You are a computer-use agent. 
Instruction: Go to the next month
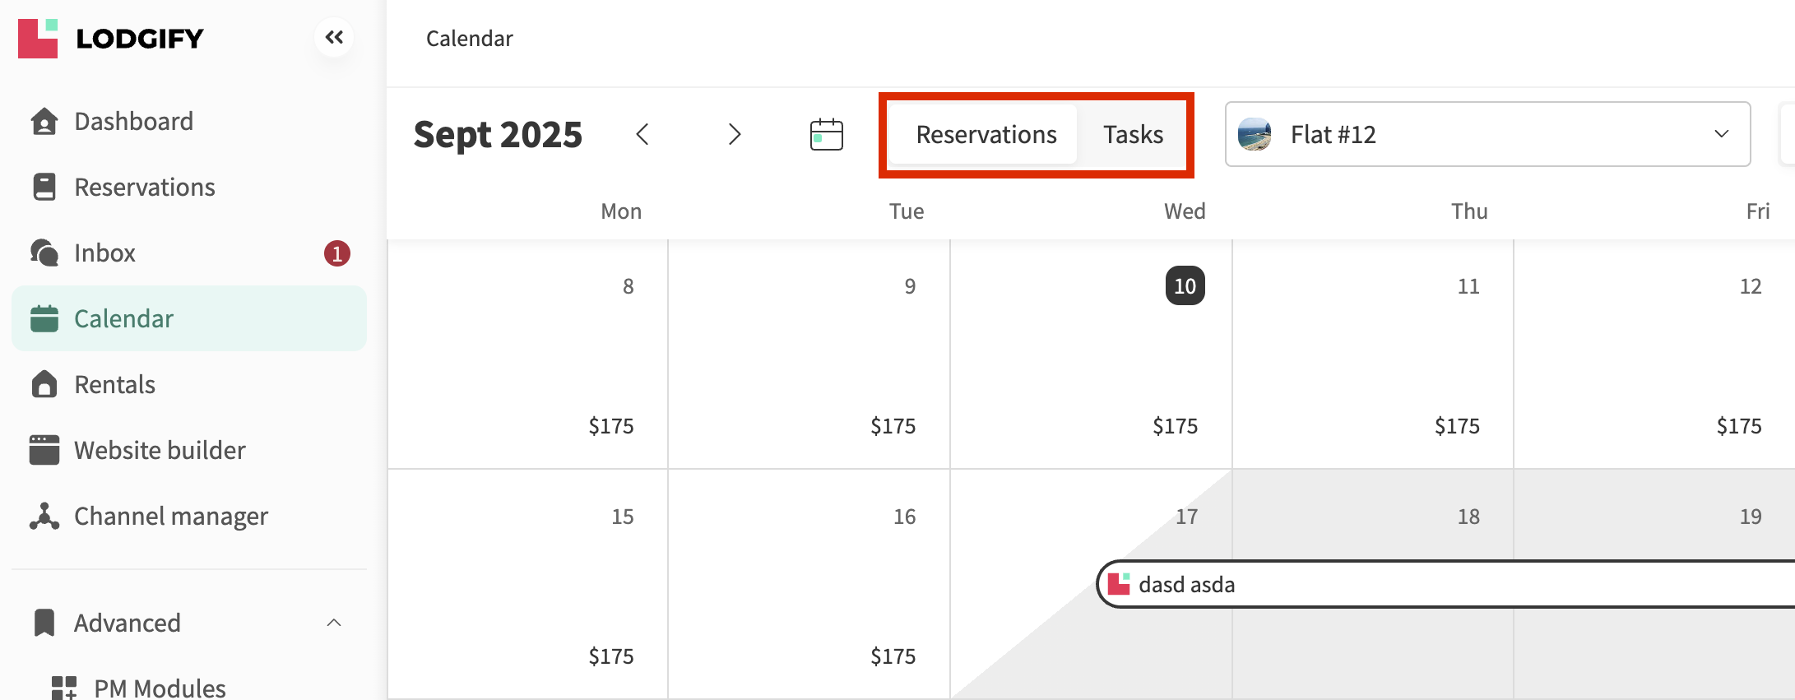coord(735,134)
